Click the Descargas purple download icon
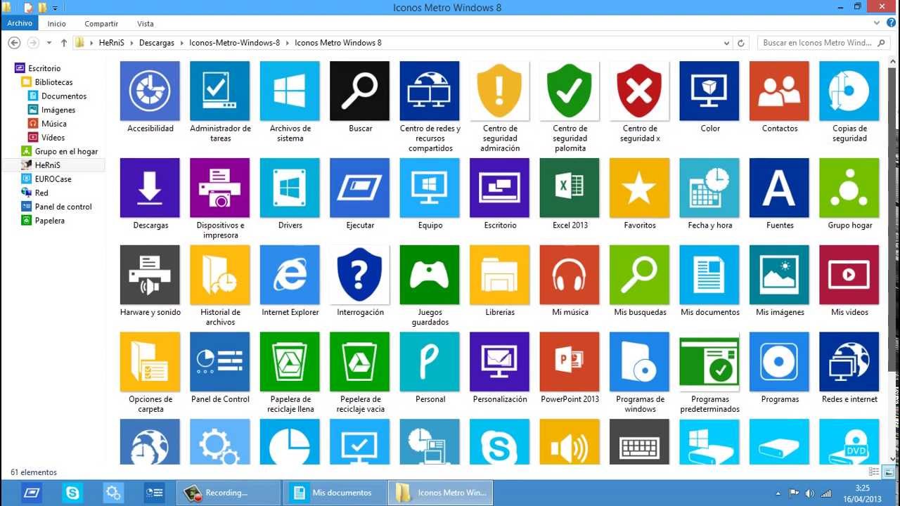 tap(150, 188)
